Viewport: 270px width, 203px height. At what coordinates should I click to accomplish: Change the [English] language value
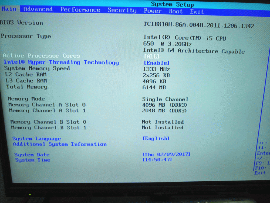click(156, 138)
